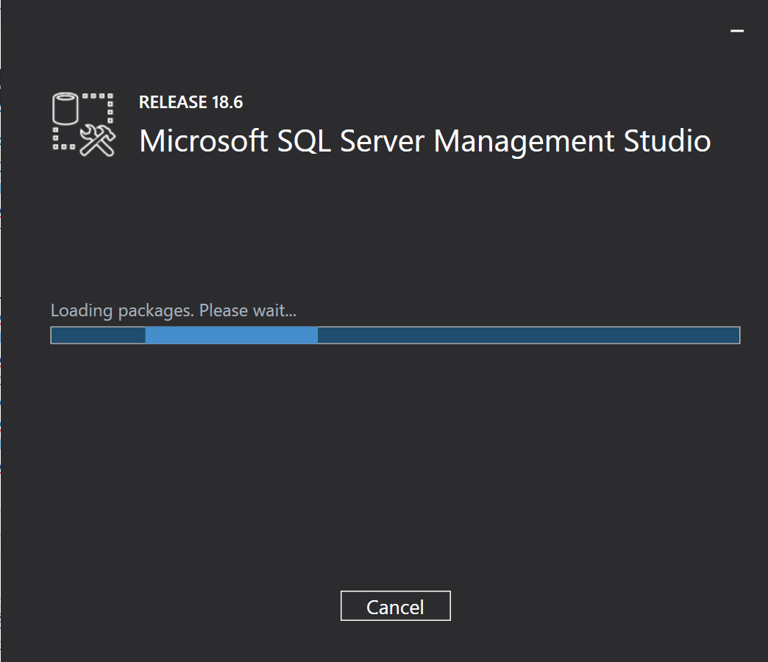Viewport: 768px width, 662px height.
Task: Click the word "Microsoft" in the title
Action: pyautogui.click(x=204, y=140)
